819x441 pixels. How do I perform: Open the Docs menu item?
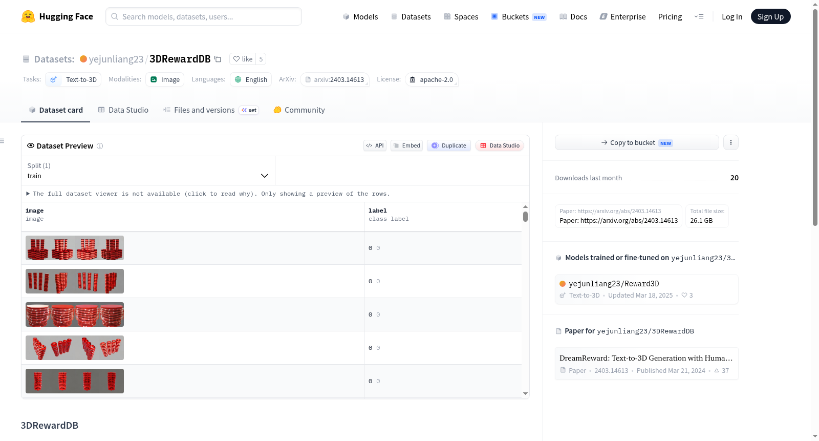coord(573,16)
